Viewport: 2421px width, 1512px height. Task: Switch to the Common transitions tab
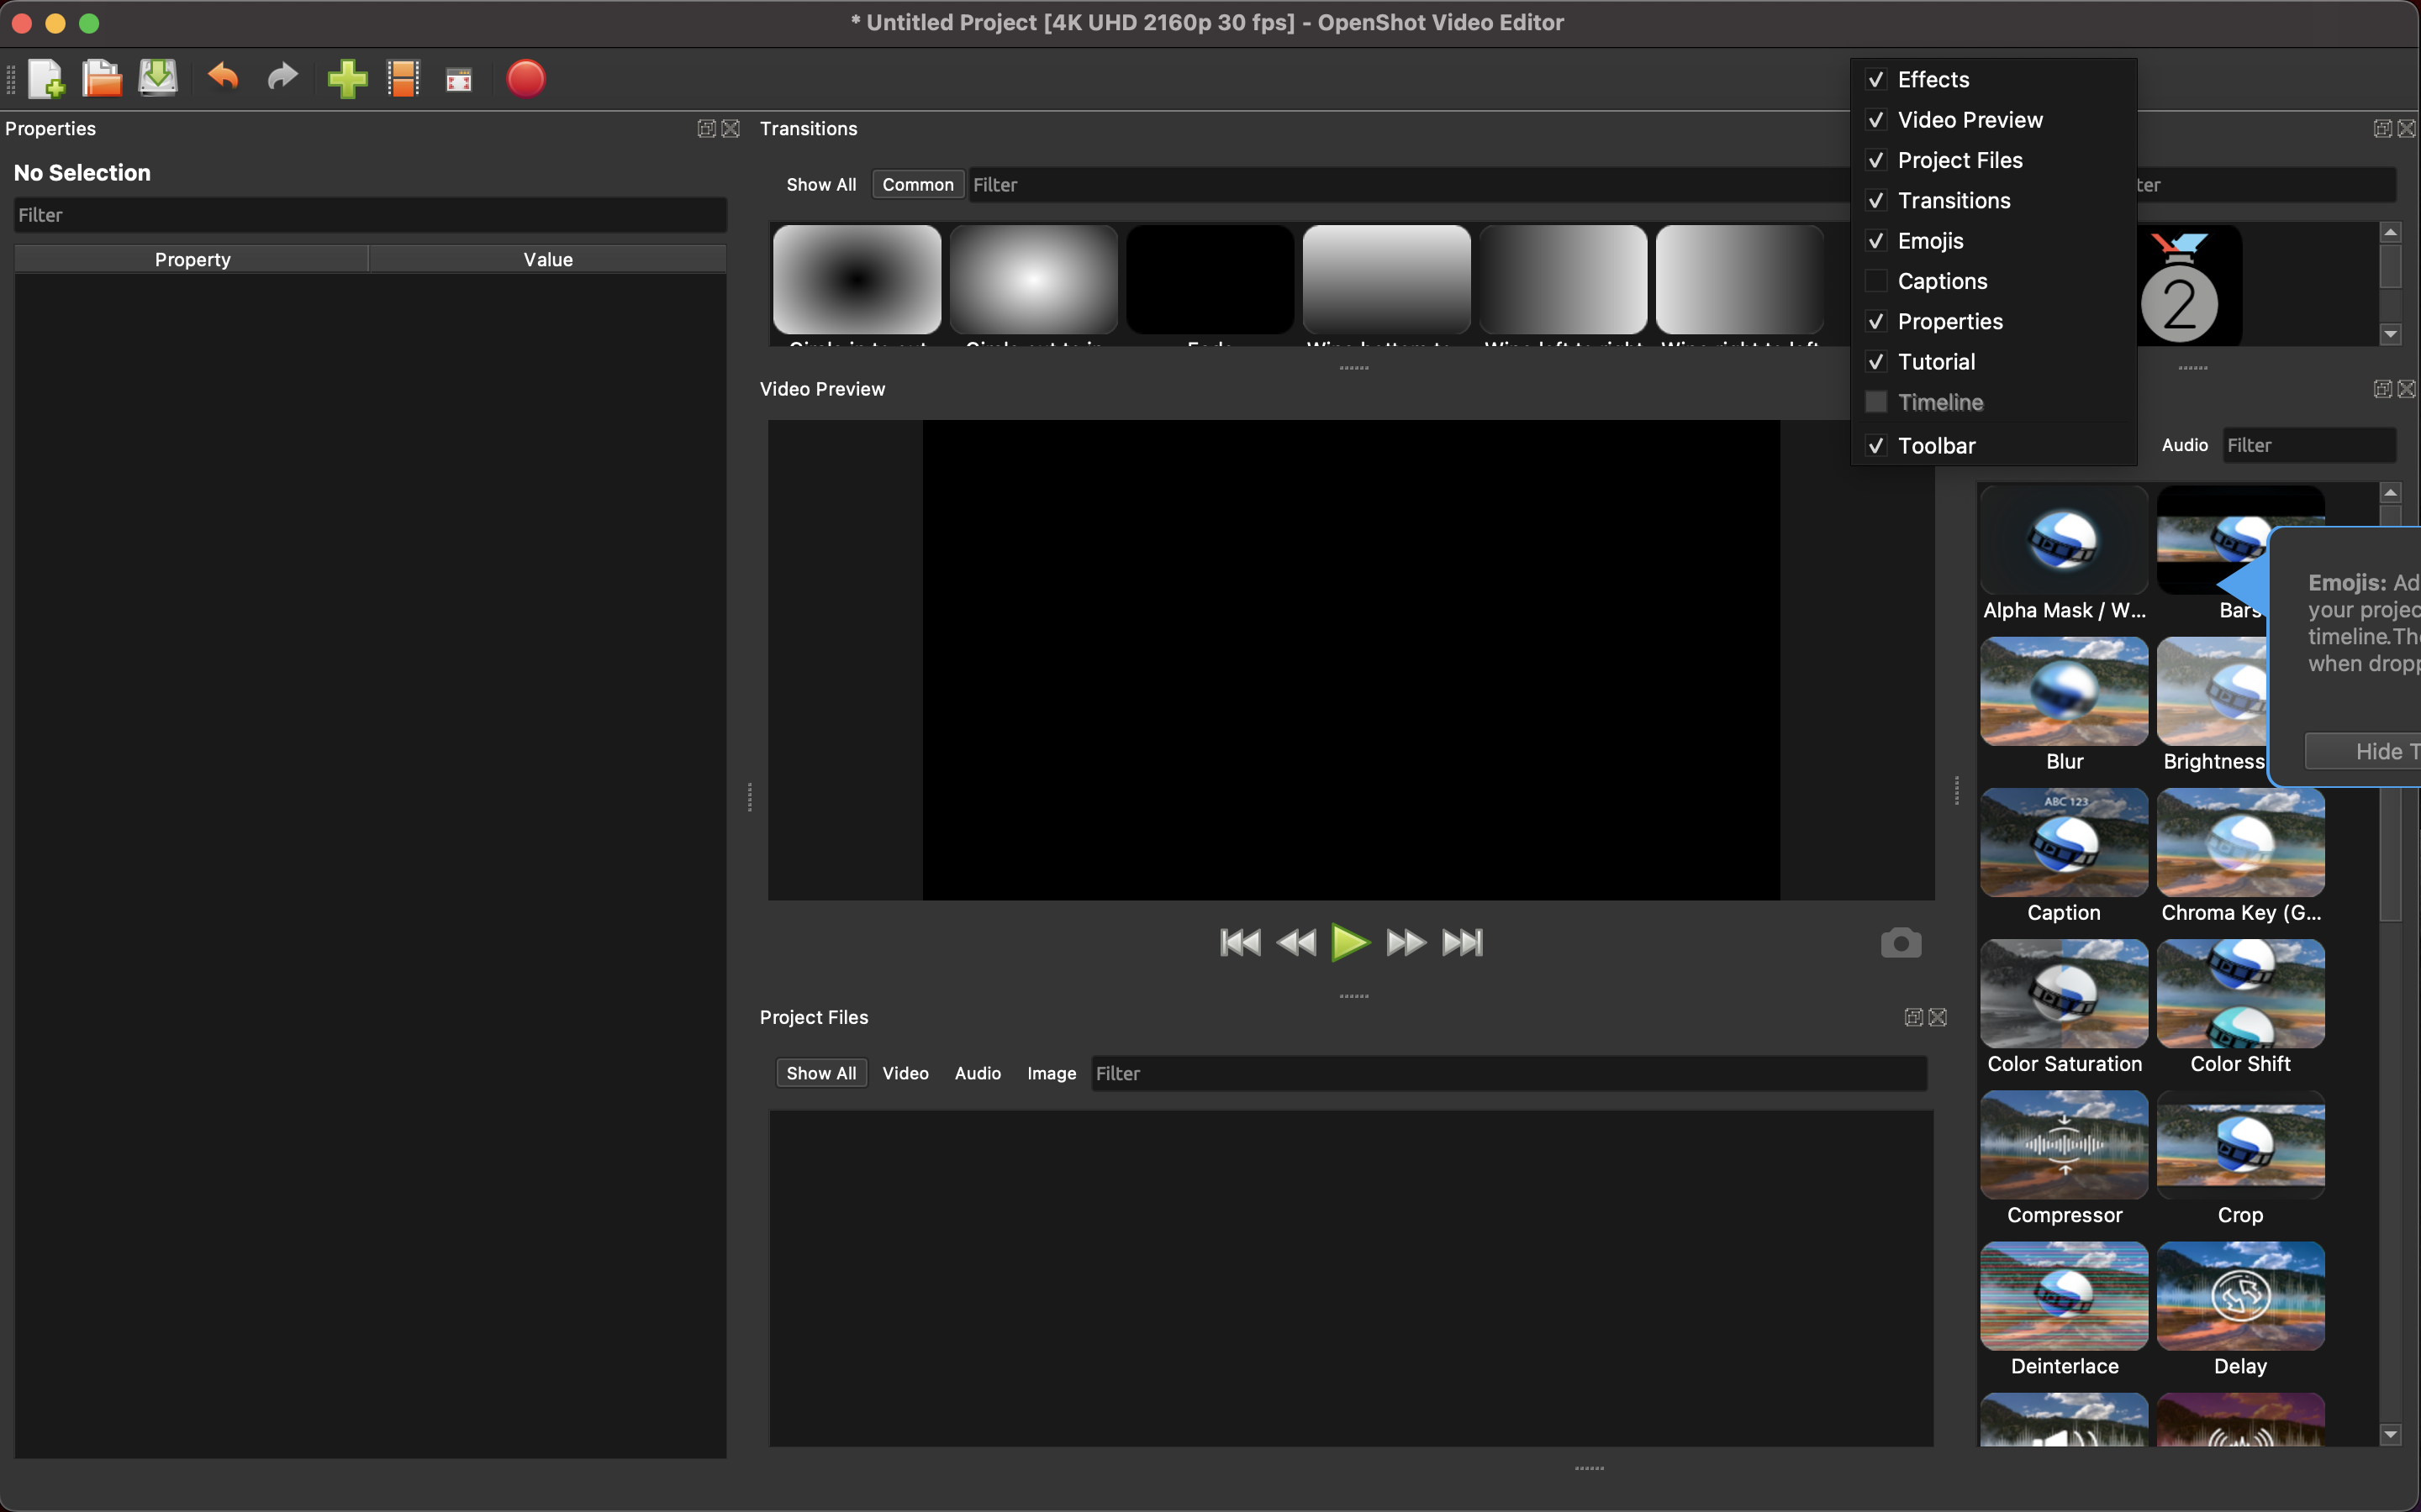[916, 184]
